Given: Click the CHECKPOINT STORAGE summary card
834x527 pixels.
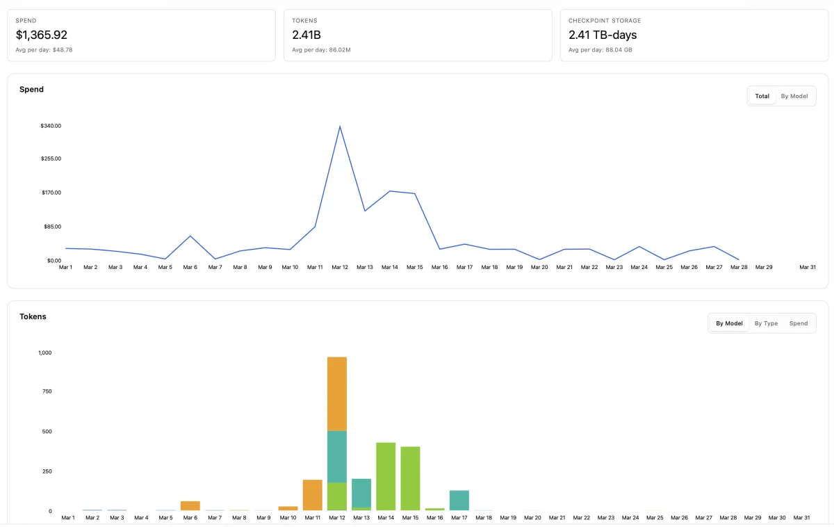Looking at the screenshot, I should (x=692, y=33).
